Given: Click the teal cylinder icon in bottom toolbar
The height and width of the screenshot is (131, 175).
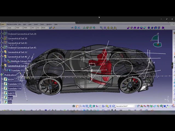Looking at the screenshot, I should pos(90,106).
